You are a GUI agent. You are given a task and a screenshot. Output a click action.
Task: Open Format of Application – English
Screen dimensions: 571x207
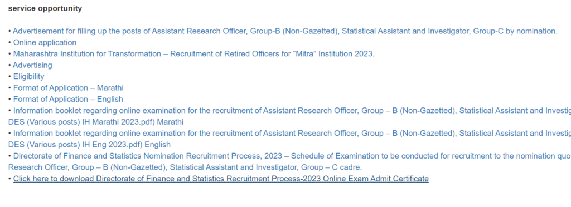68,99
